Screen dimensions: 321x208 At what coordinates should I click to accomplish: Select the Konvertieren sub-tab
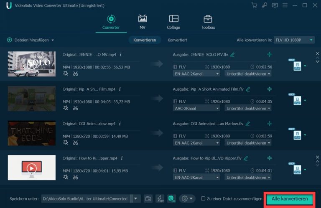click(145, 40)
